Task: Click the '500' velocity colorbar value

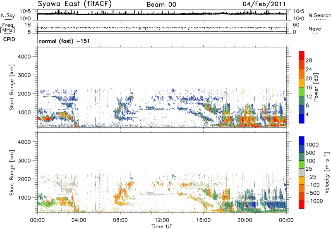Action: click(311, 153)
